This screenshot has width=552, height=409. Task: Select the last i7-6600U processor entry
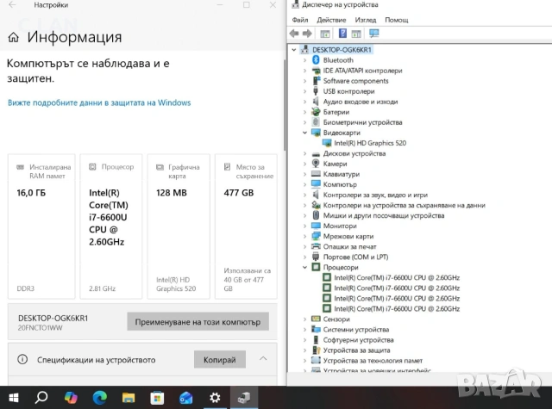coord(397,308)
